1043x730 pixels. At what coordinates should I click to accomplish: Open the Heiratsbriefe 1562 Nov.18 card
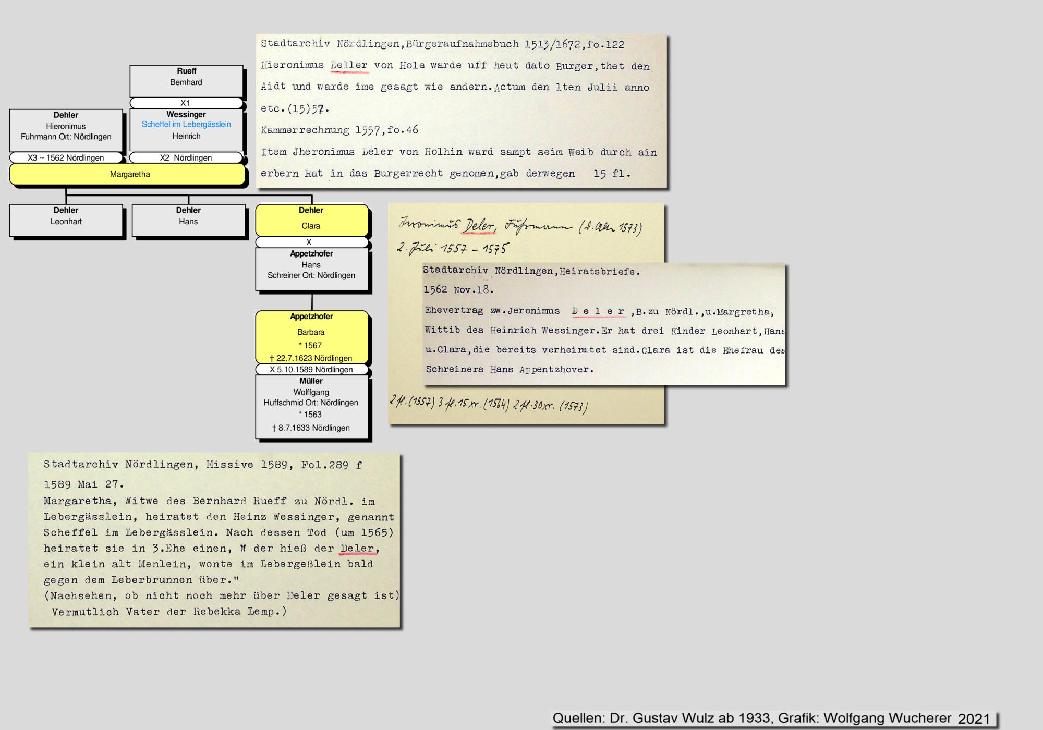tap(604, 323)
